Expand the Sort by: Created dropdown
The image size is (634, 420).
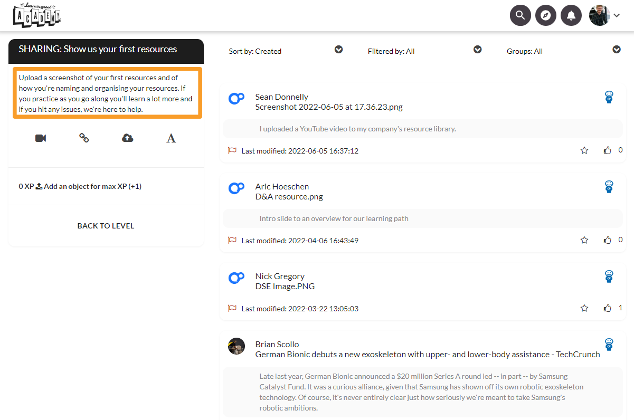(x=339, y=50)
